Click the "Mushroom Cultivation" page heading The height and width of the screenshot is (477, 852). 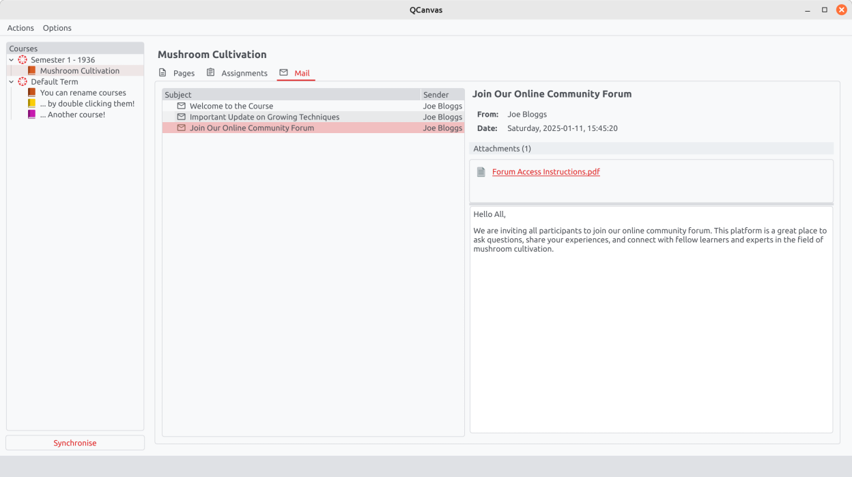[x=212, y=55]
